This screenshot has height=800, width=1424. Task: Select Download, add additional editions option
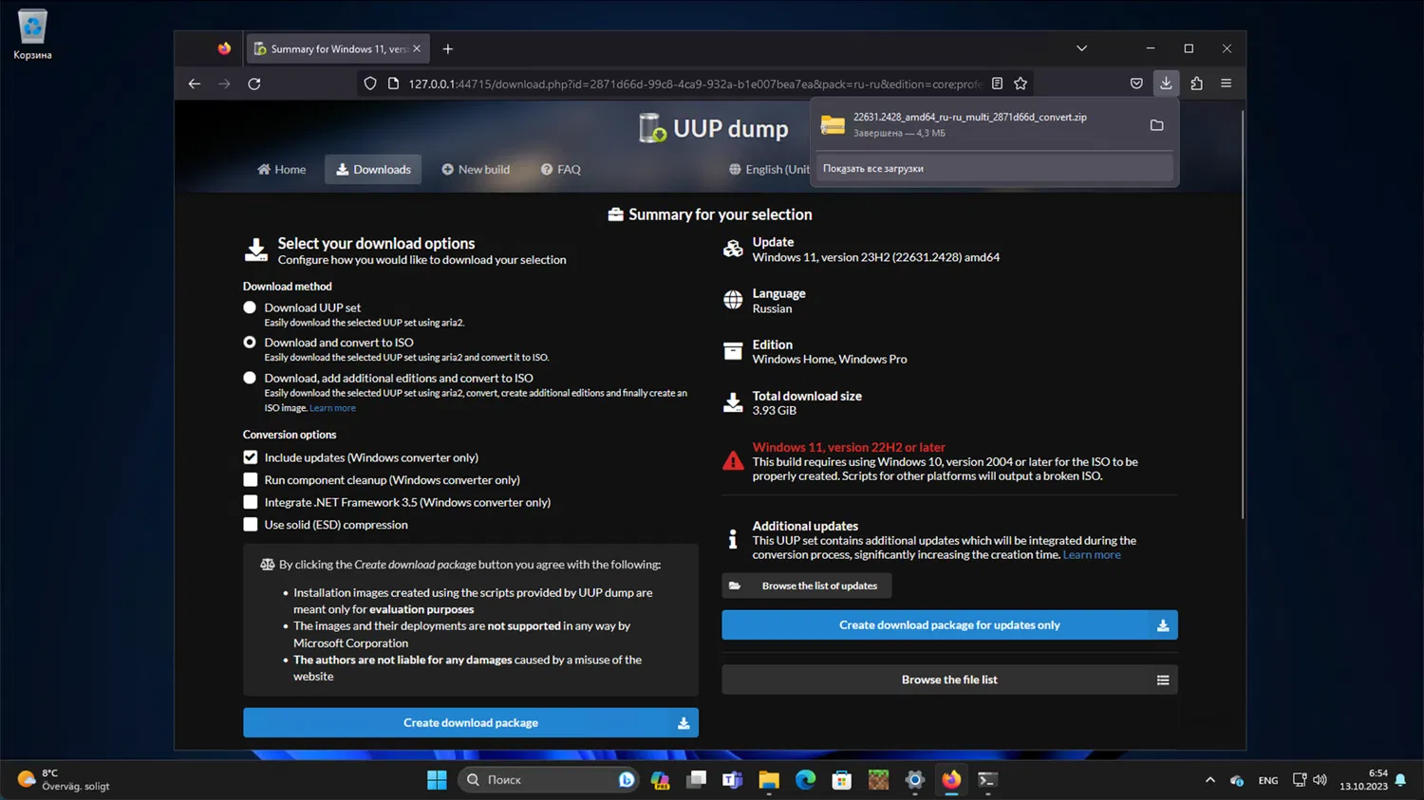250,378
